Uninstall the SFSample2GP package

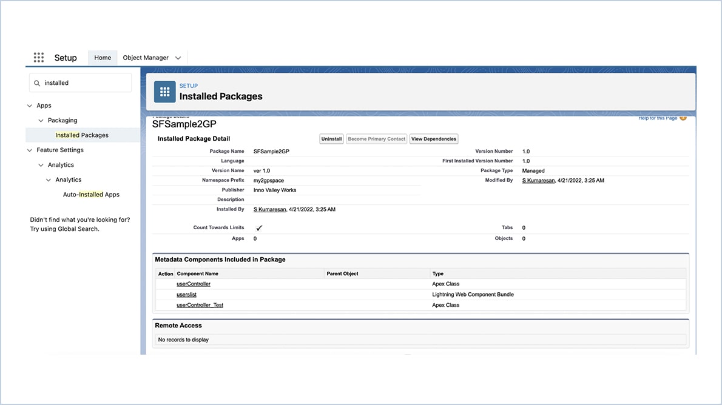(x=331, y=138)
